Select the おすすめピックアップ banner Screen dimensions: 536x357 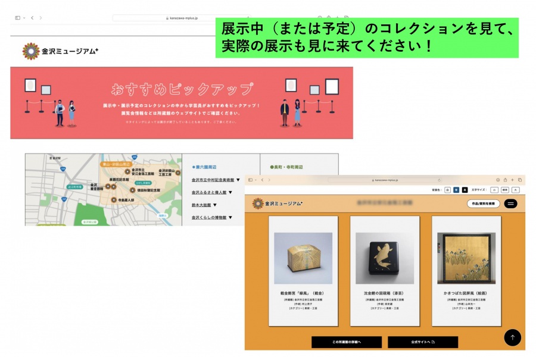(x=182, y=103)
